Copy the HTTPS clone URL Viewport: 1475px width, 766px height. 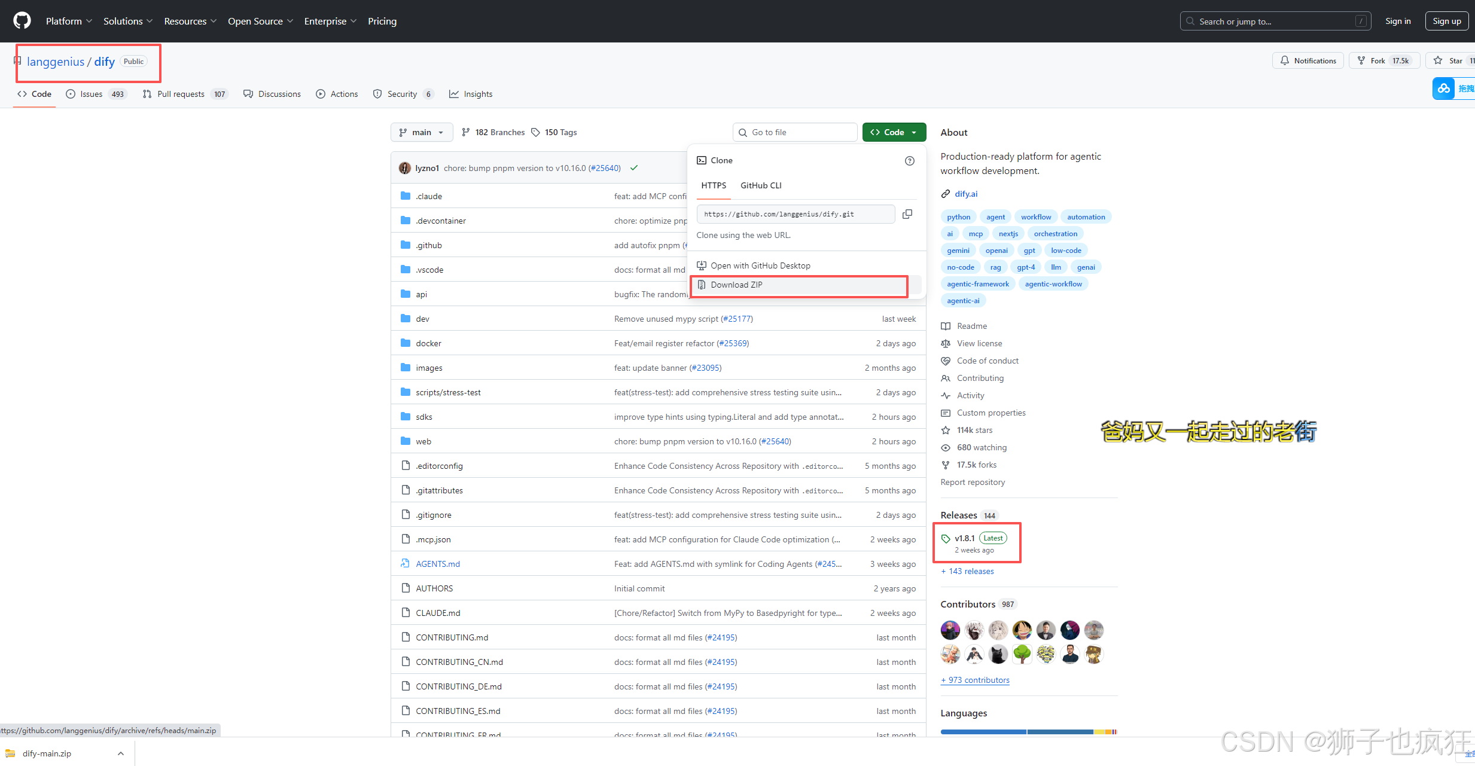click(907, 214)
